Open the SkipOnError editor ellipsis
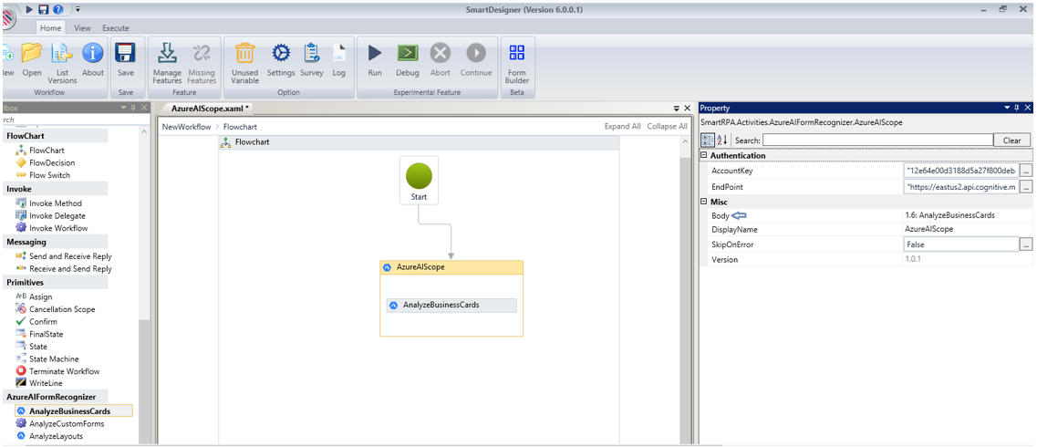Image resolution: width=1037 pixels, height=447 pixels. (x=1026, y=244)
